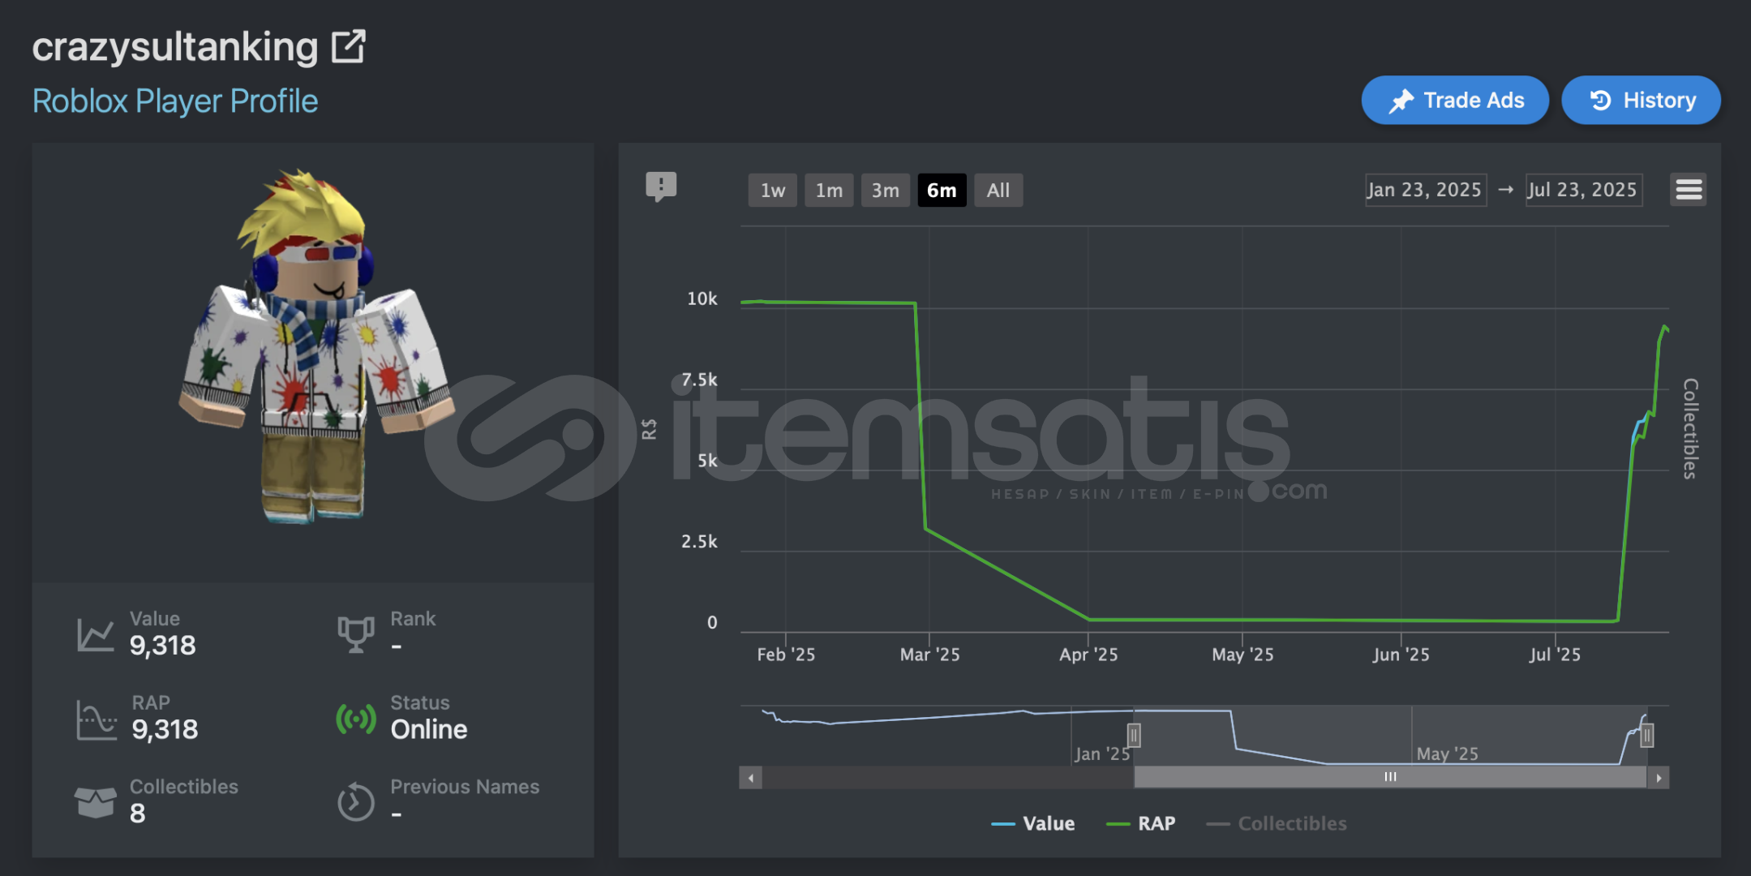Open the external link icon beside crazysultanking

point(349,47)
